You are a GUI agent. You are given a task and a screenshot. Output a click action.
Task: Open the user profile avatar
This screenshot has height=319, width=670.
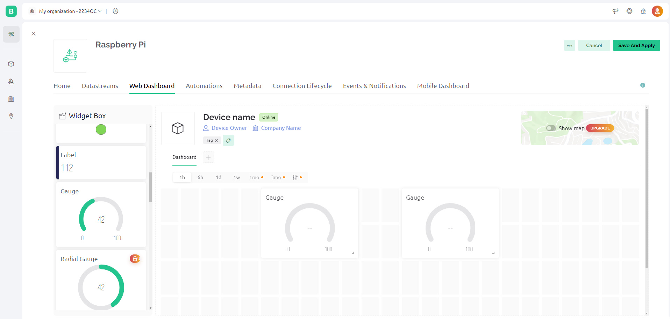[x=657, y=11]
